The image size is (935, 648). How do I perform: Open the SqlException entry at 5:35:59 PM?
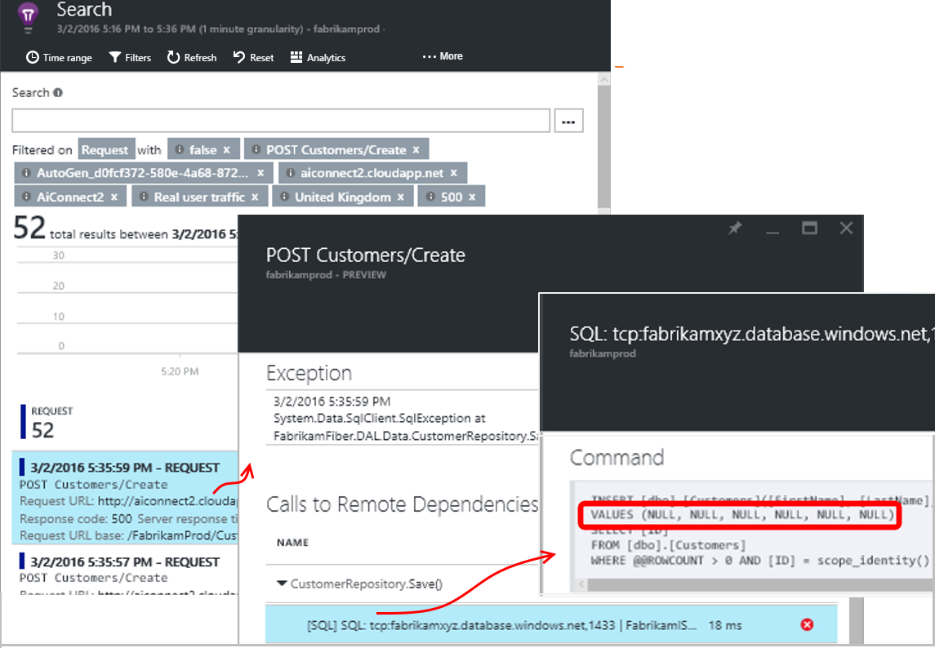coord(403,419)
